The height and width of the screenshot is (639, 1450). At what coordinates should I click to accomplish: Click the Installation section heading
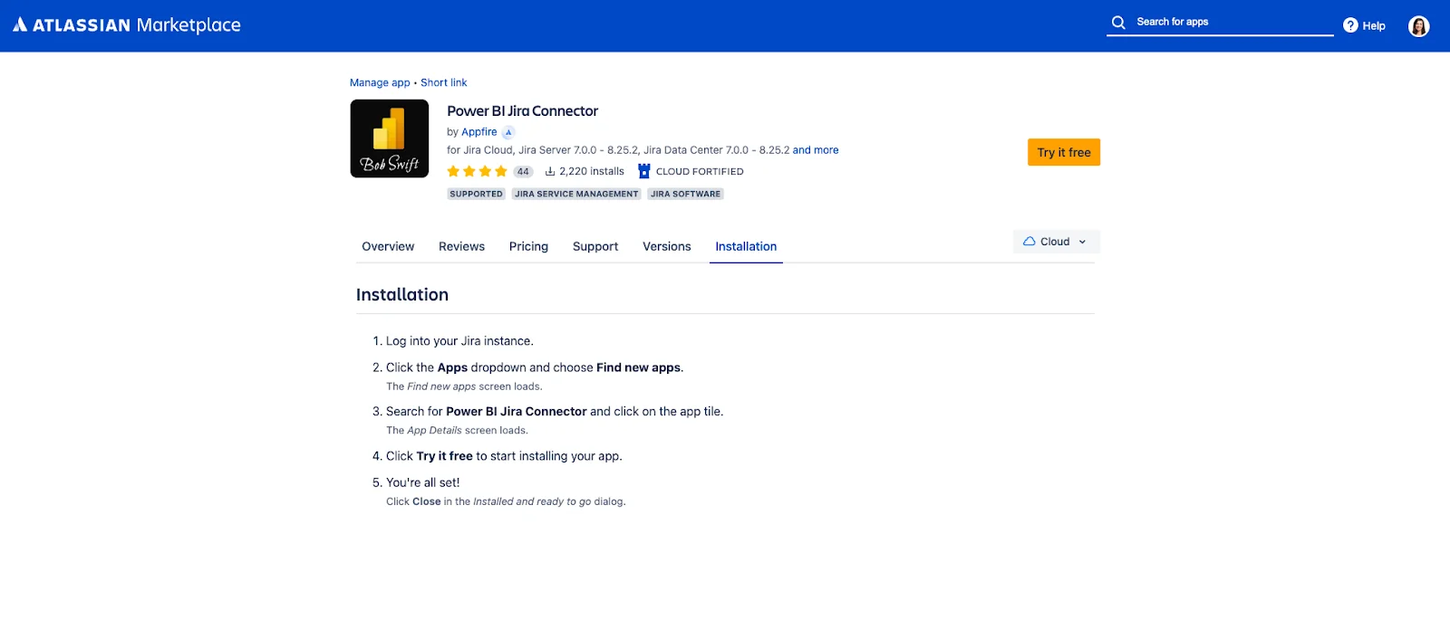tap(402, 295)
